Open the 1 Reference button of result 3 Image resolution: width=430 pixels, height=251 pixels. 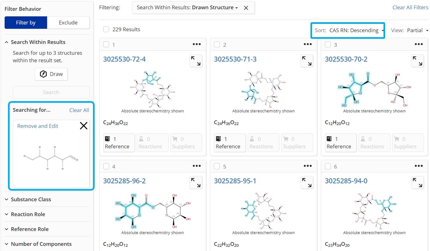pos(339,143)
